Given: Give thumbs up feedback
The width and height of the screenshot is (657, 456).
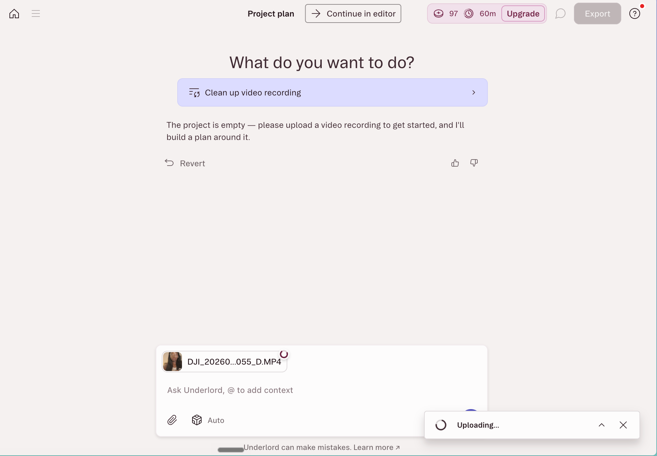Looking at the screenshot, I should coord(455,163).
